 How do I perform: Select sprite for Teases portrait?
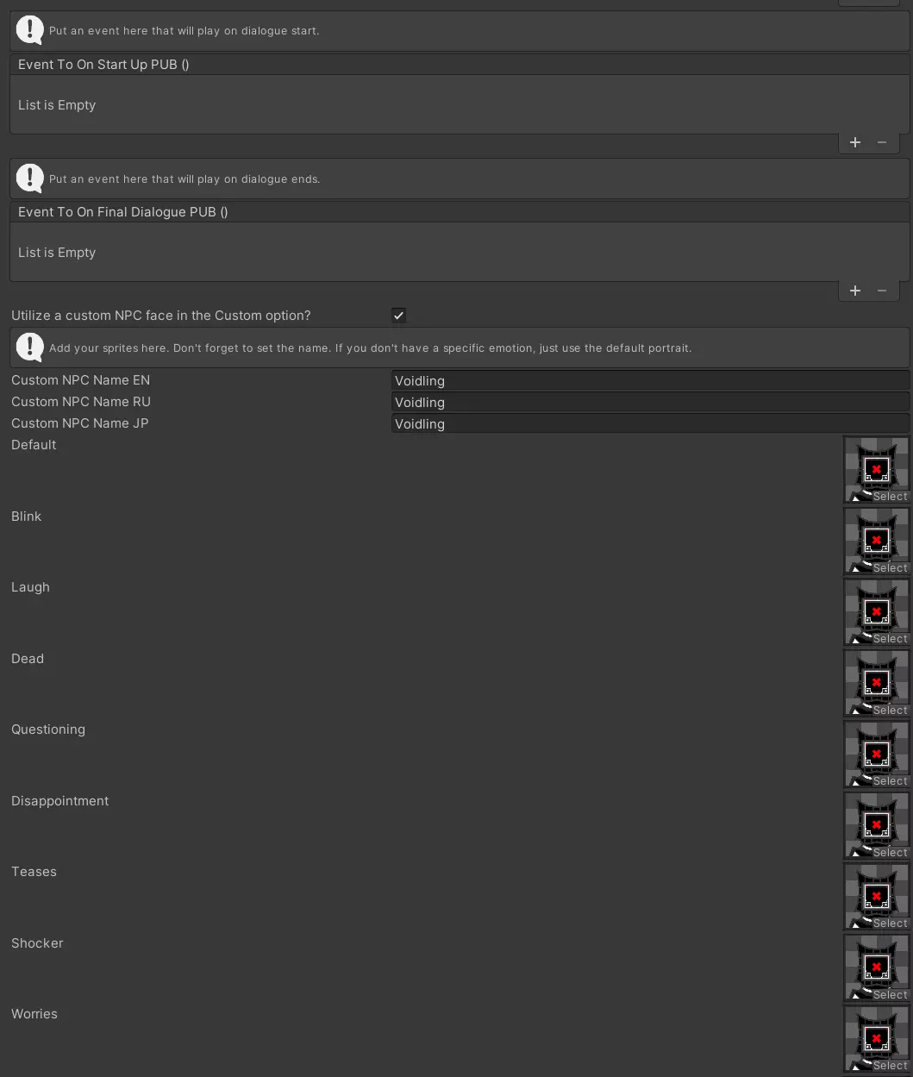point(890,924)
